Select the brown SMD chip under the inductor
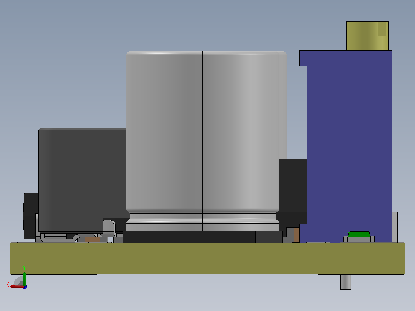The image size is (415, 311). tap(92, 240)
